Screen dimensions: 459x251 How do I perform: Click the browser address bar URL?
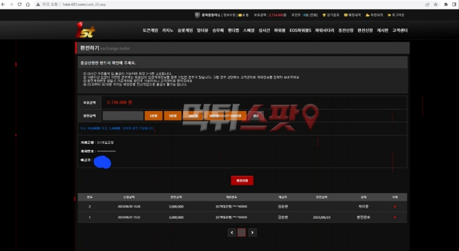(x=84, y=4)
